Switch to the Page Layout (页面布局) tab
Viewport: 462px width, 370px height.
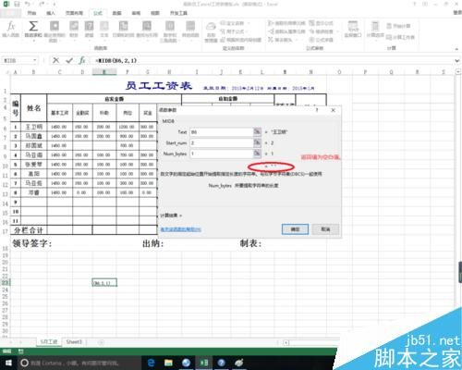tap(74, 13)
